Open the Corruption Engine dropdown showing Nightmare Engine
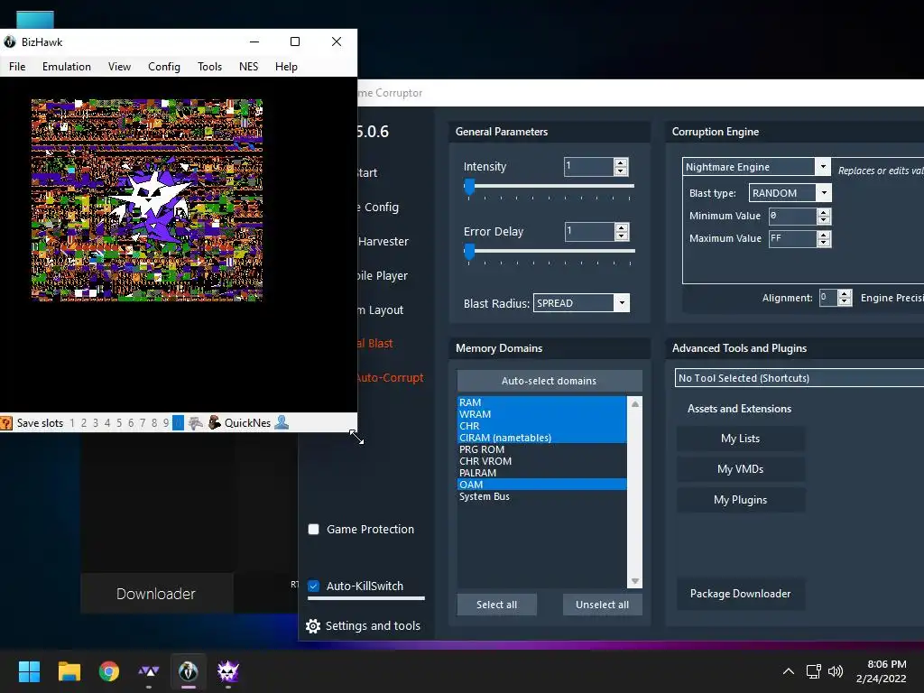924x693 pixels. (823, 167)
